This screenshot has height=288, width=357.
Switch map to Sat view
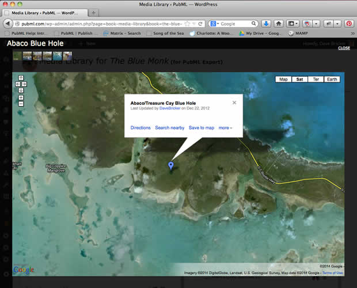coord(299,79)
